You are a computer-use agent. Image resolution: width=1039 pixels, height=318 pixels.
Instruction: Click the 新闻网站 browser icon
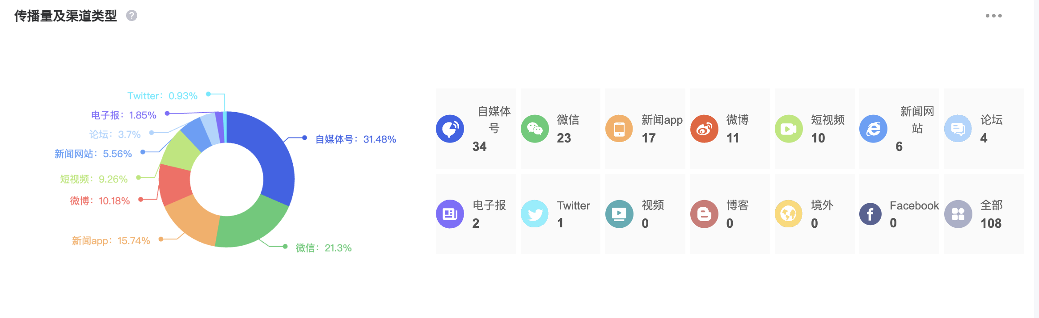pos(873,129)
